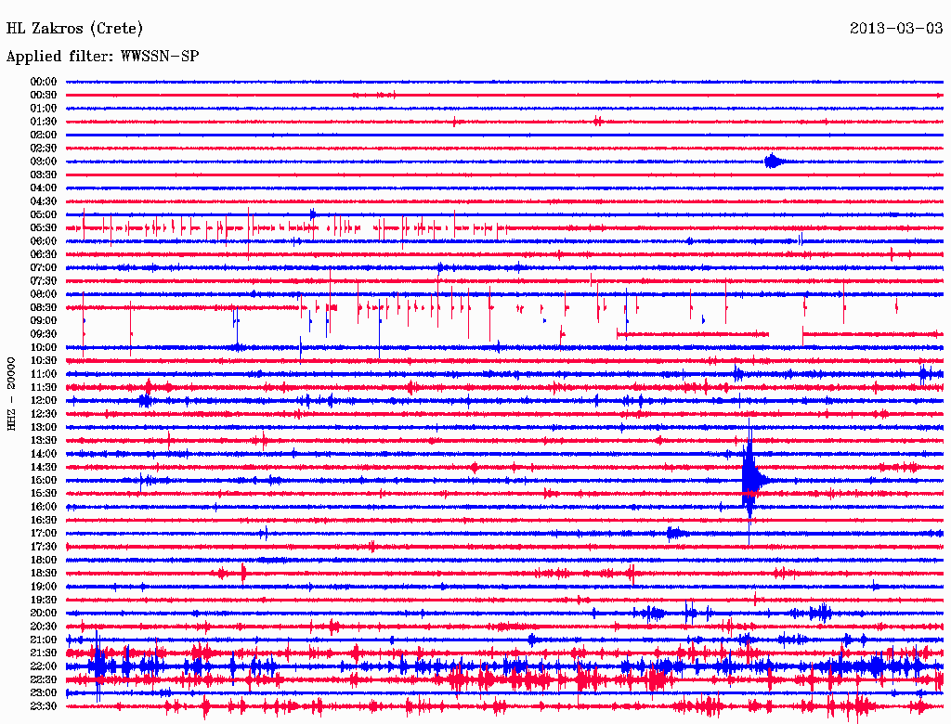Click the 16:00 time label
Viewport: 951px width, 724px height.
coord(44,507)
